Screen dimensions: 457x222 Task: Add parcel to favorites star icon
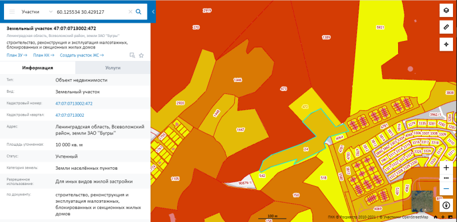coord(141,56)
